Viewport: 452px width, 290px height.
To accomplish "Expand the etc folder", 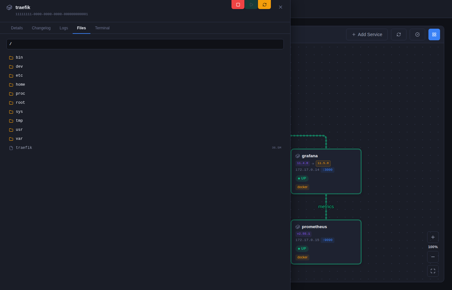I will [x=145, y=76].
